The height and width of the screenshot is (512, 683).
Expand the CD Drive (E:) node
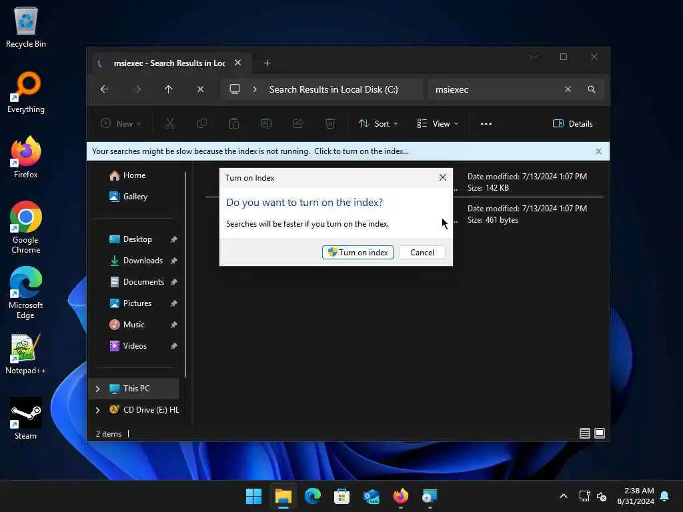98,410
